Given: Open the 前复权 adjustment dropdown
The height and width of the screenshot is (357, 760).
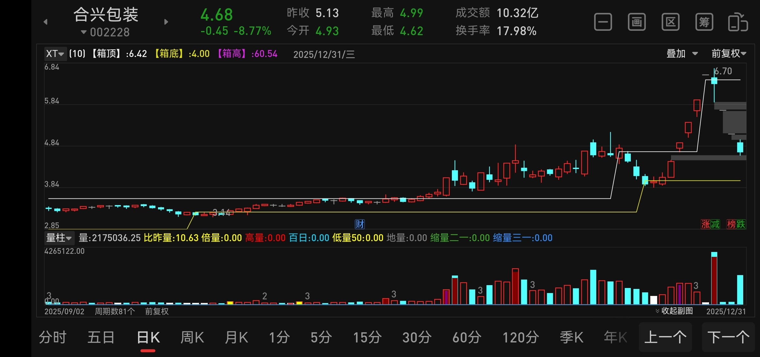Looking at the screenshot, I should coord(729,53).
